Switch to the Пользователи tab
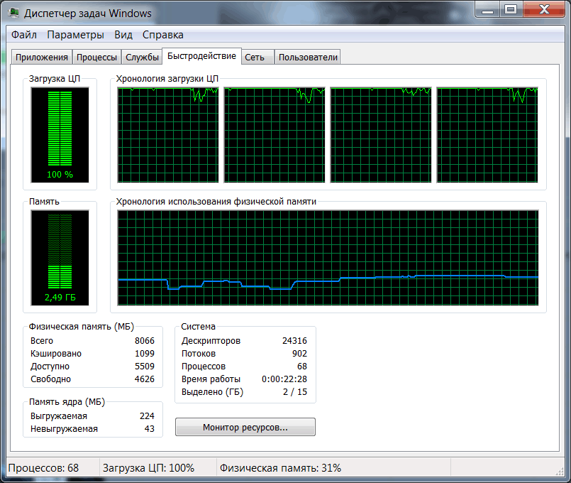 pyautogui.click(x=308, y=58)
